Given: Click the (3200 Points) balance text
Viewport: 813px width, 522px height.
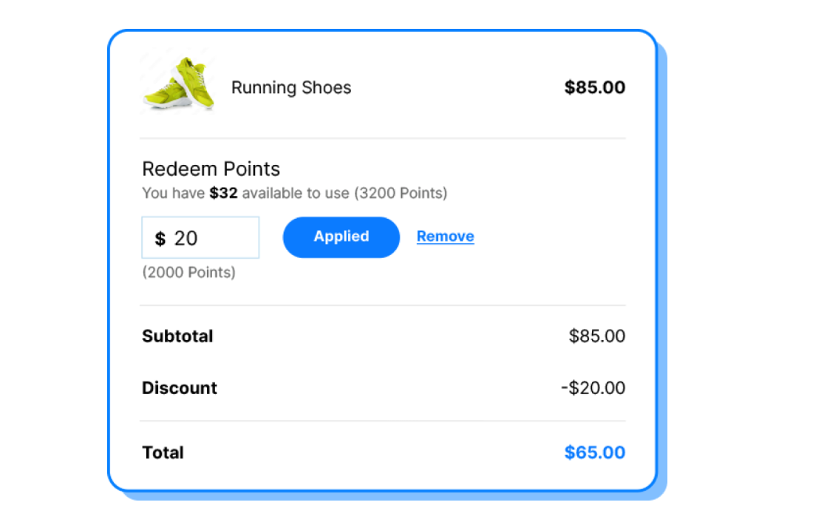Looking at the screenshot, I should (401, 193).
